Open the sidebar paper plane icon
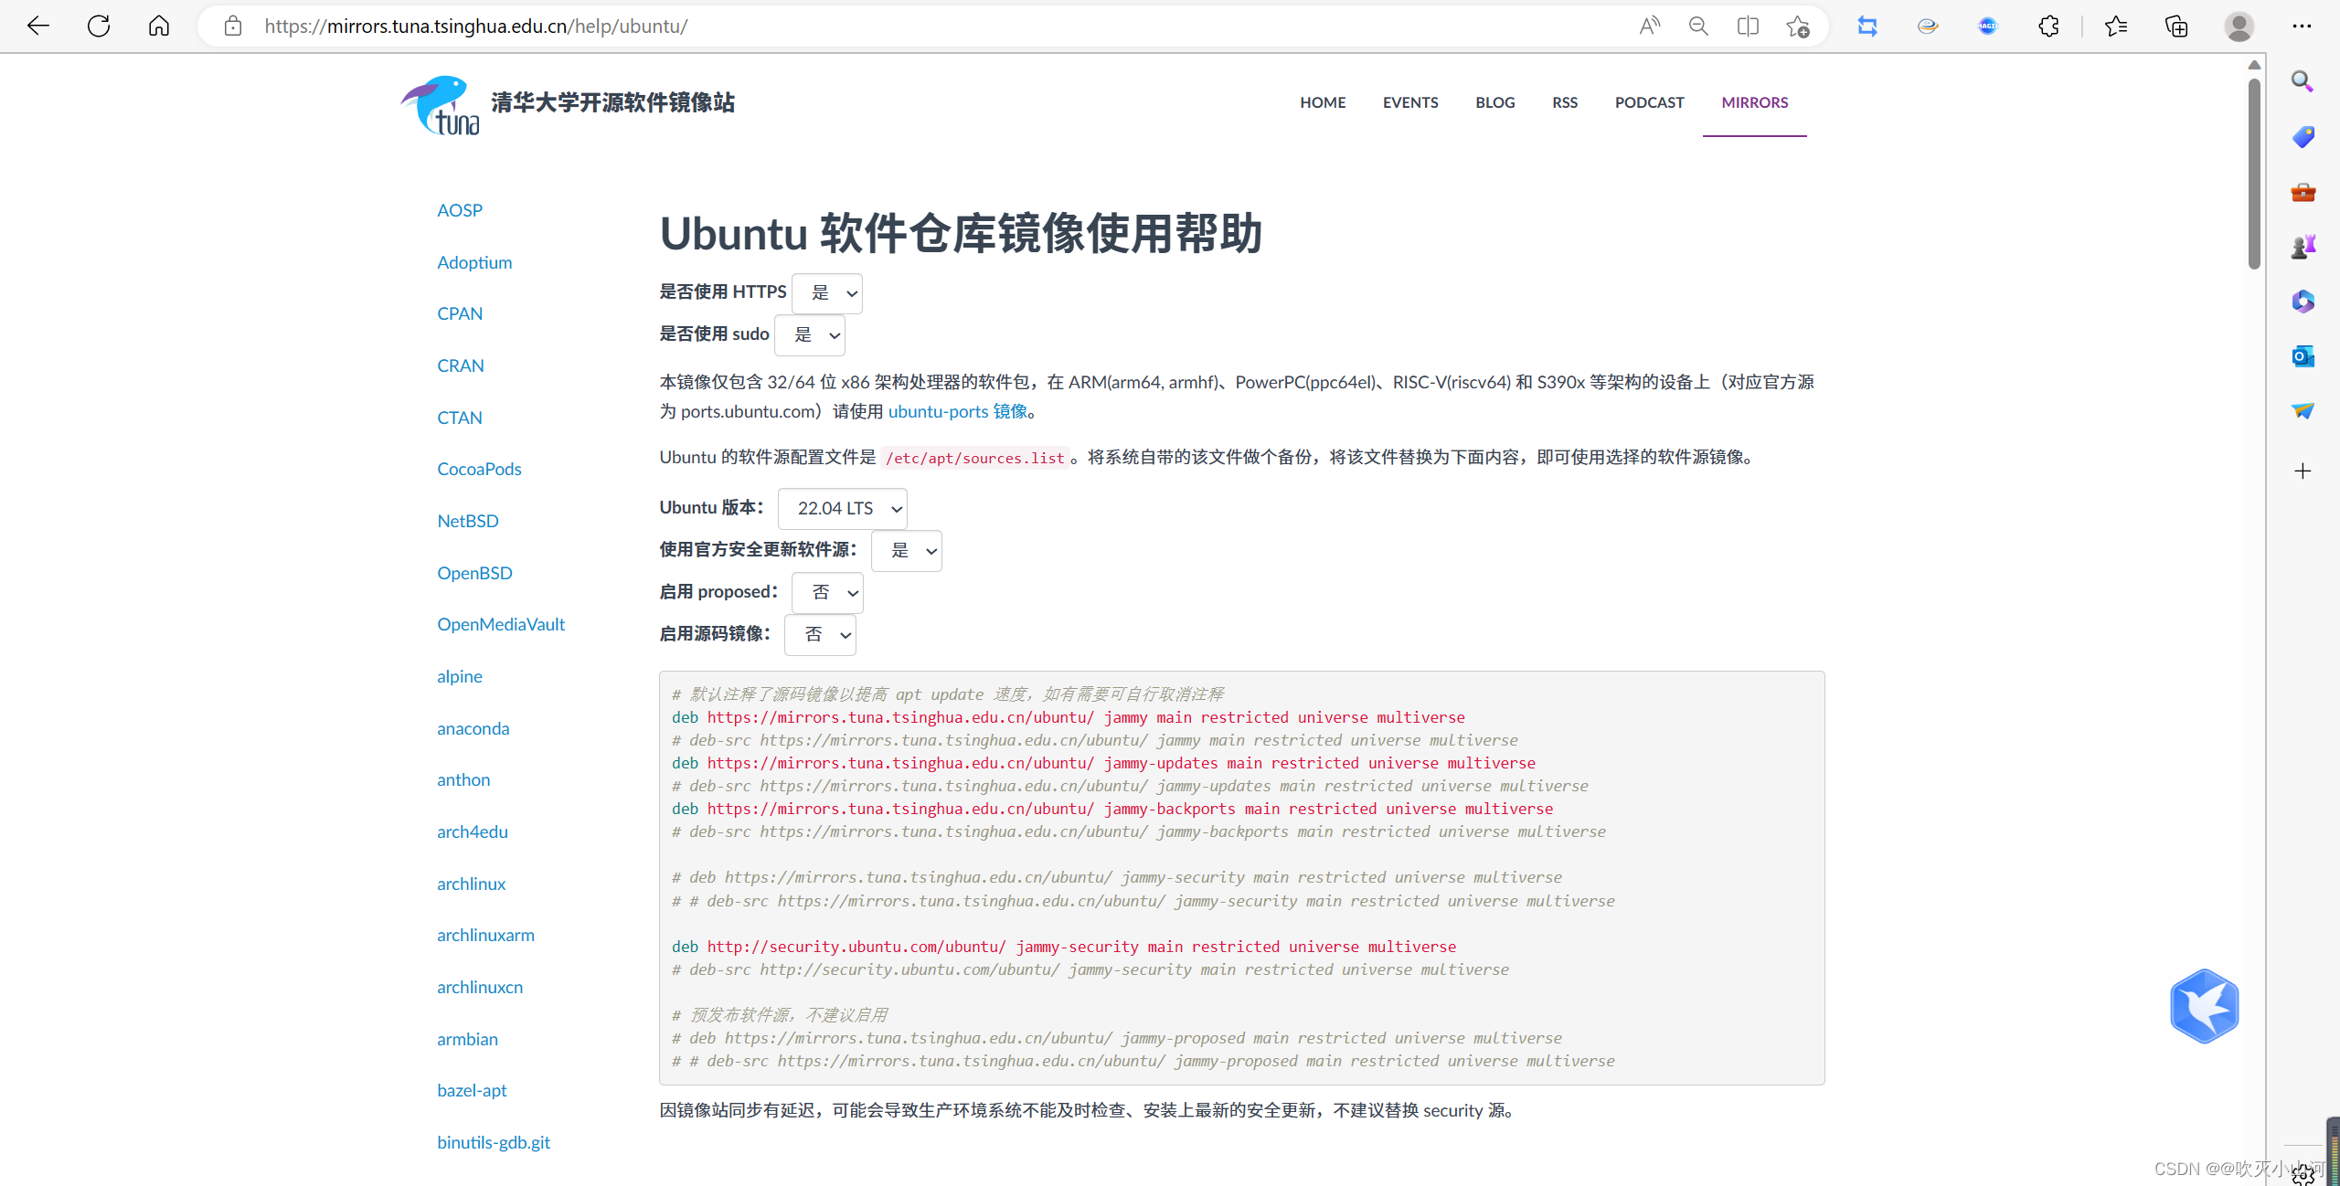2340x1186 pixels. pos(2303,411)
